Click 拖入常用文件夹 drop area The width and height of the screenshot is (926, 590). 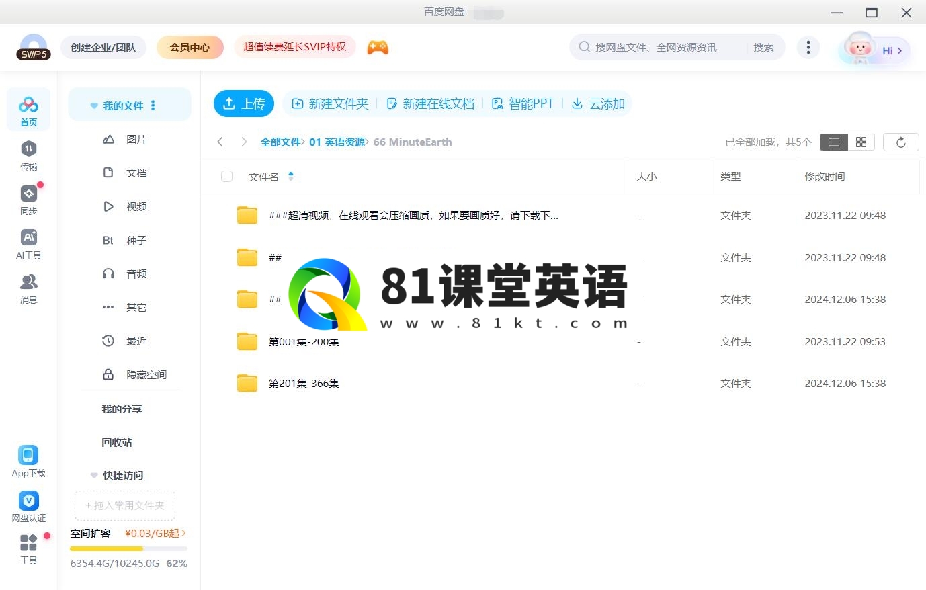pyautogui.click(x=125, y=505)
